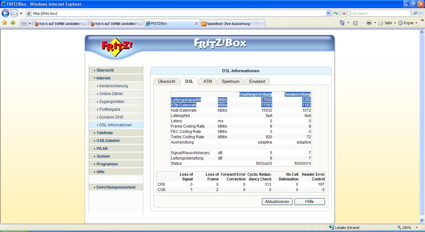Image resolution: width=425 pixels, height=232 pixels.
Task: Click the CPE Header Error Control value 197
Action: tap(321, 184)
